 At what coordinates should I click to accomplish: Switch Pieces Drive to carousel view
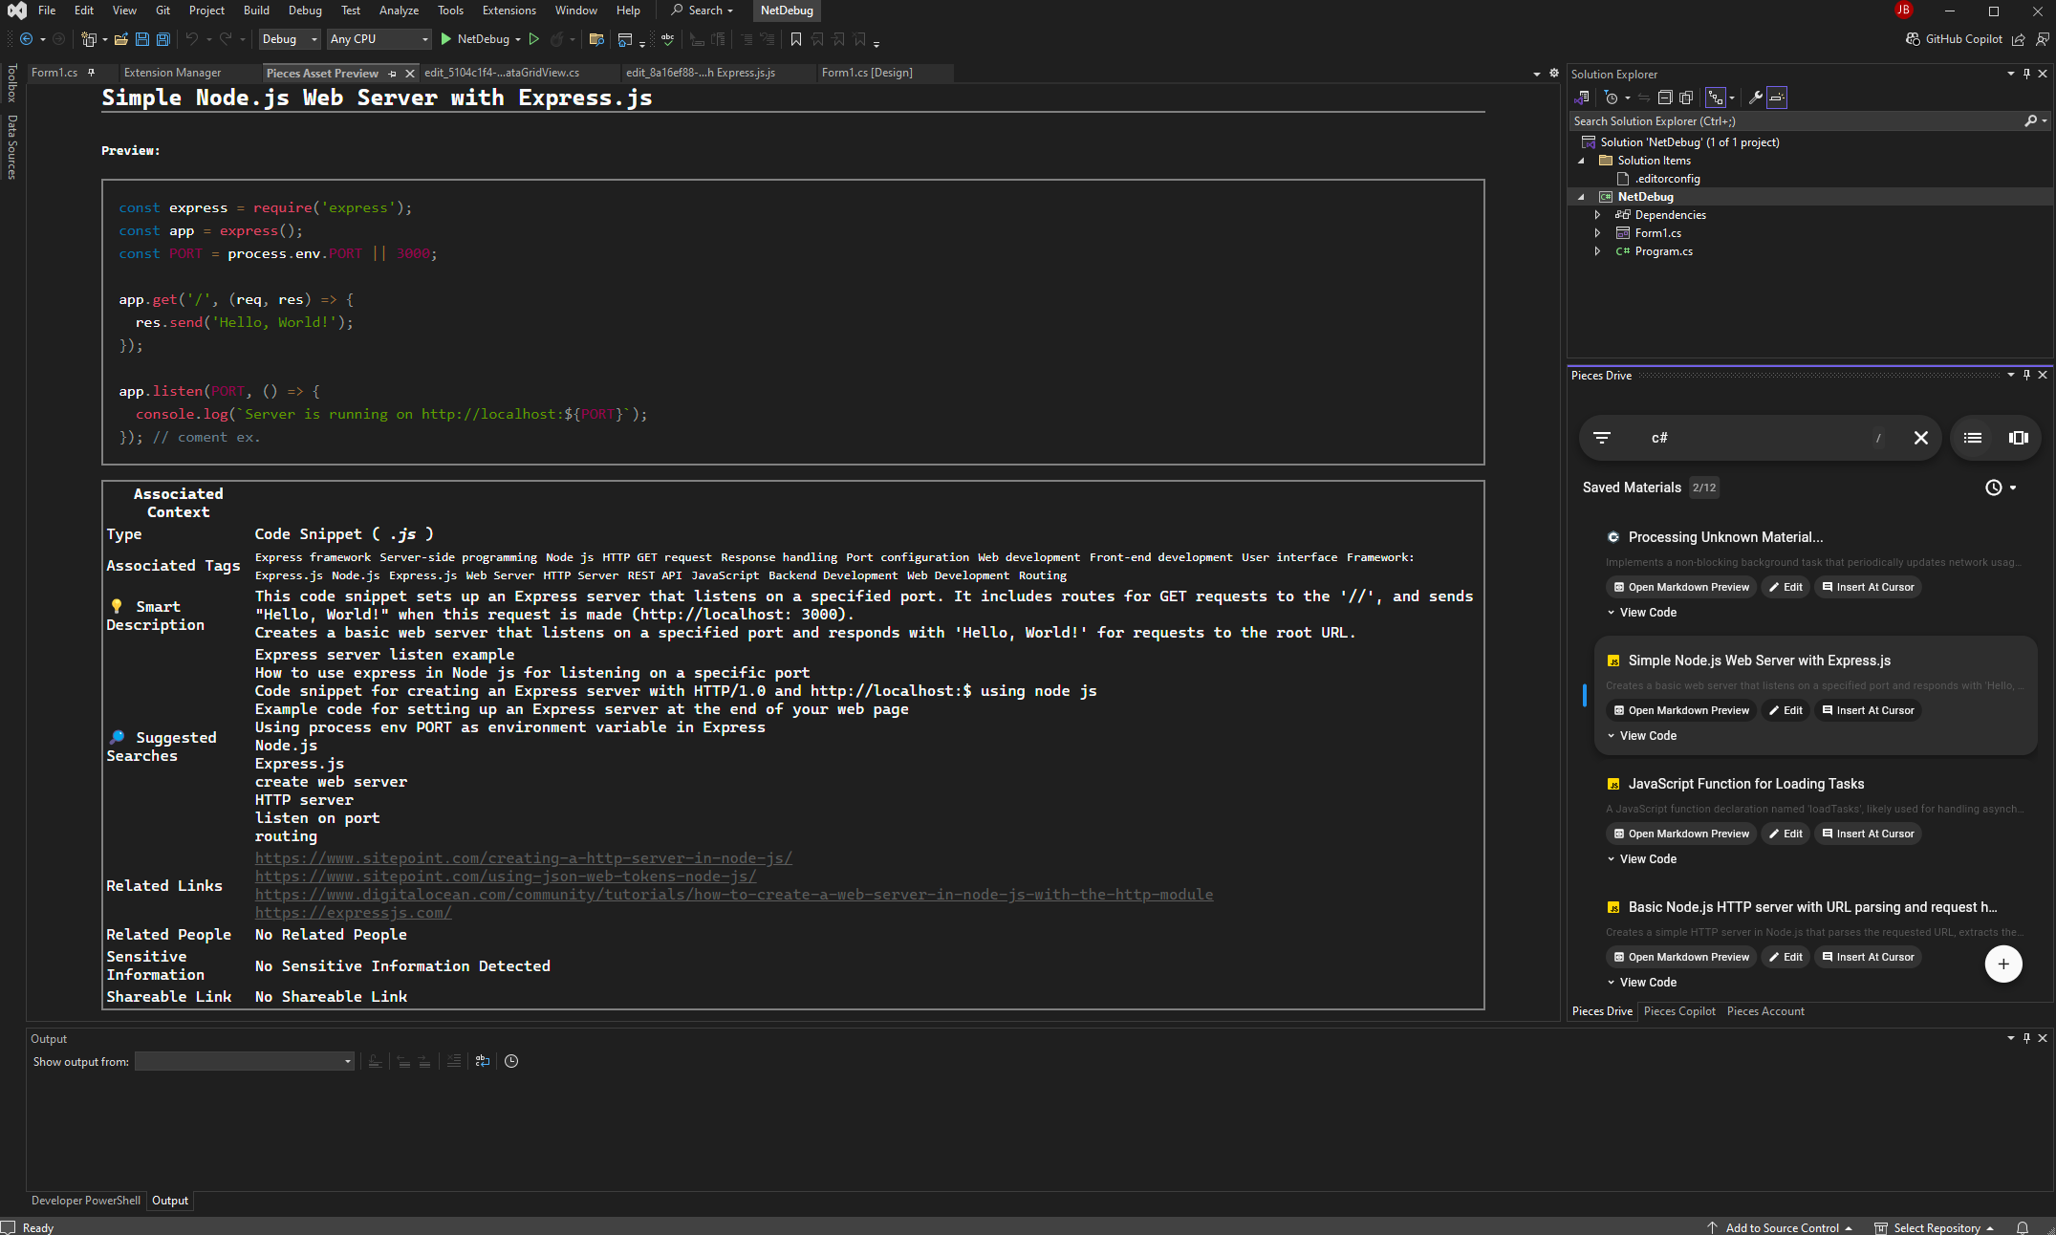pyautogui.click(x=2018, y=438)
